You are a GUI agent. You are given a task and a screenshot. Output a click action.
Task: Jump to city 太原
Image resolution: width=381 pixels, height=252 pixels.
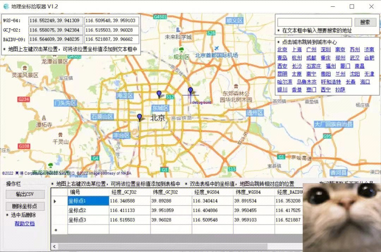click(x=297, y=74)
